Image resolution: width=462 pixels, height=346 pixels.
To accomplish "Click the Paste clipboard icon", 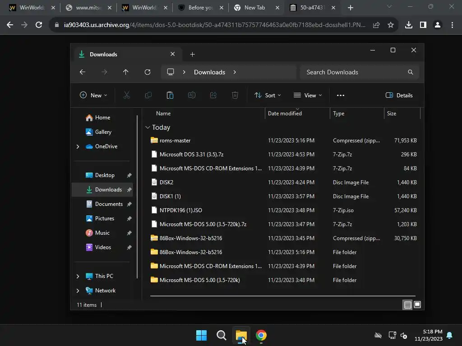I will point(170,95).
